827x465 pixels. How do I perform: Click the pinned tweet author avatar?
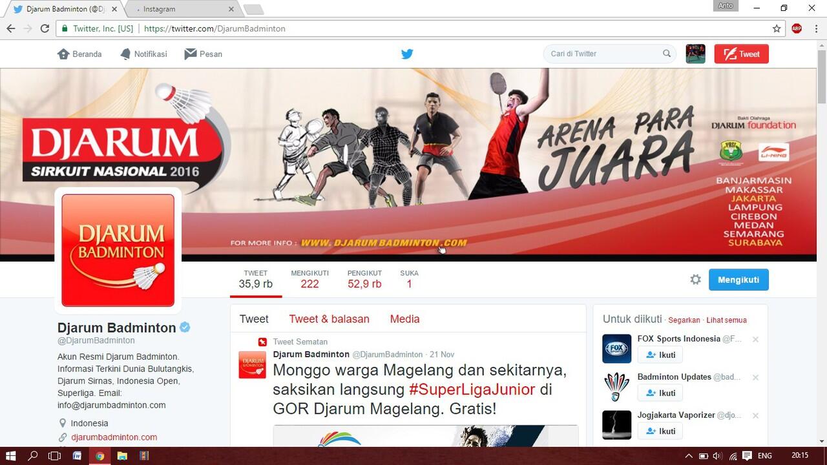252,364
